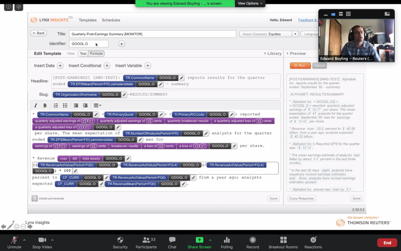
Task: Apply bold formatting in the template editor
Action: click(x=44, y=105)
